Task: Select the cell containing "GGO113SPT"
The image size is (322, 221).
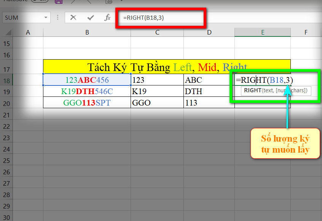Action: 87,103
